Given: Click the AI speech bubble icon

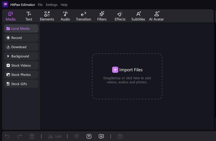Looking at the screenshot, I should click(101, 136).
